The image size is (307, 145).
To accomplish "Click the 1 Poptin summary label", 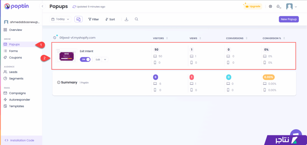I will (84, 83).
